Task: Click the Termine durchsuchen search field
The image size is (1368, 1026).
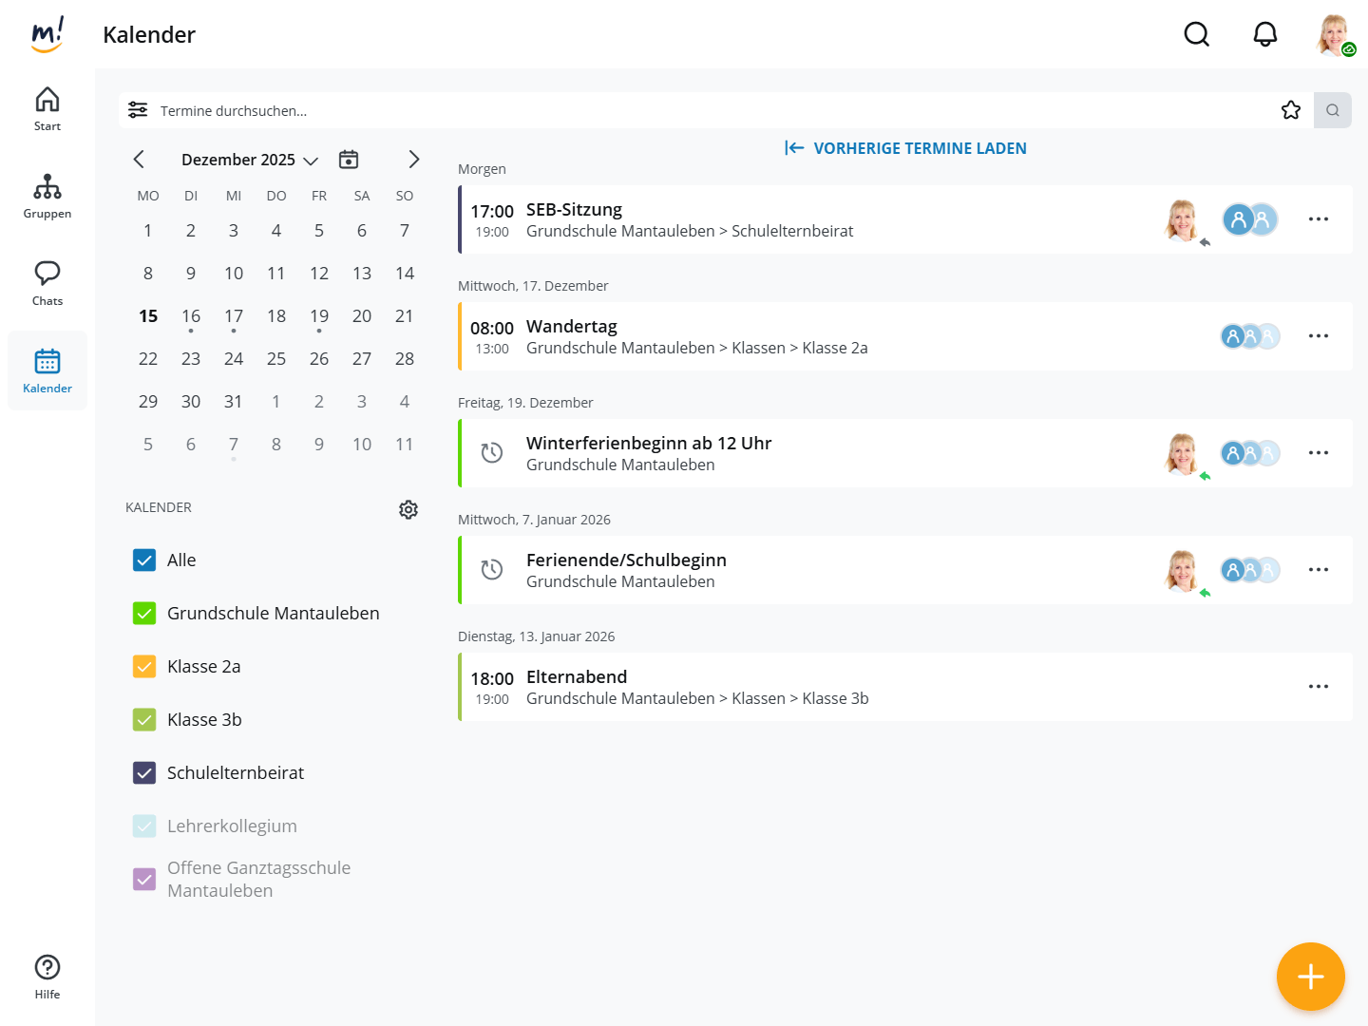Action: point(665,111)
